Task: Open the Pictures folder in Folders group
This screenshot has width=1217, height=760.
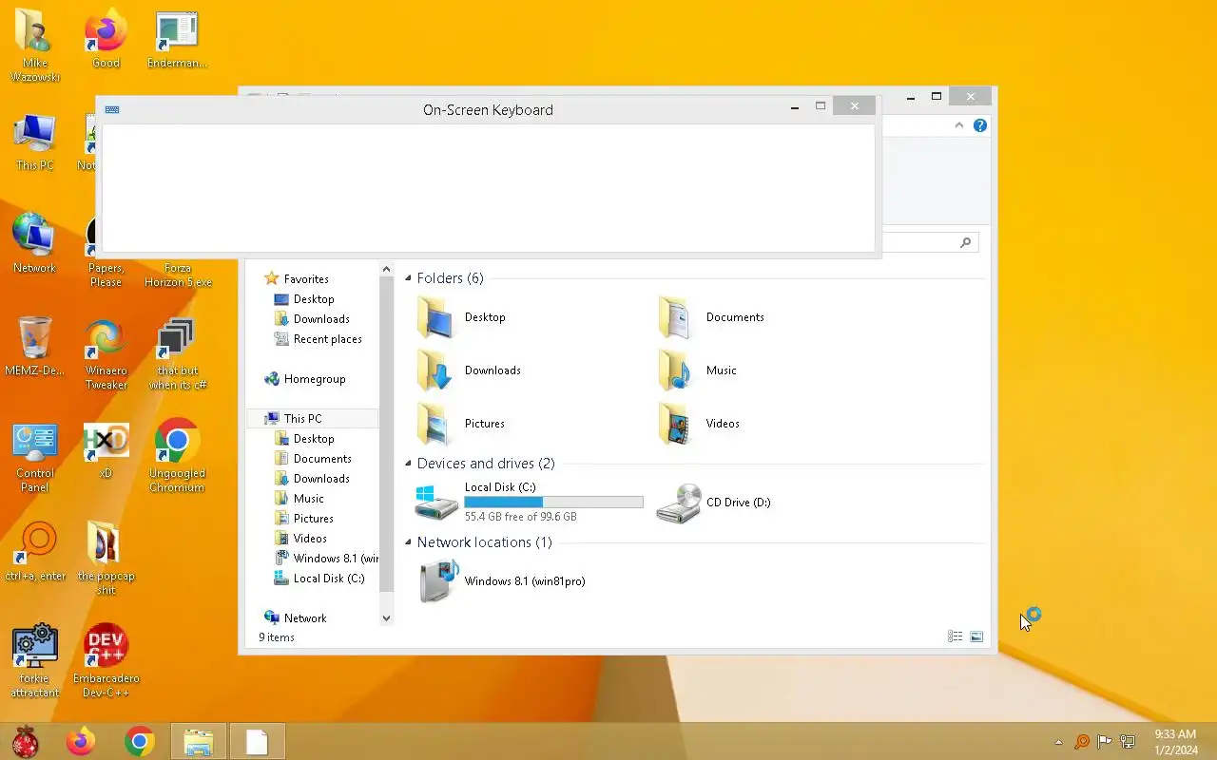Action: [x=461, y=424]
